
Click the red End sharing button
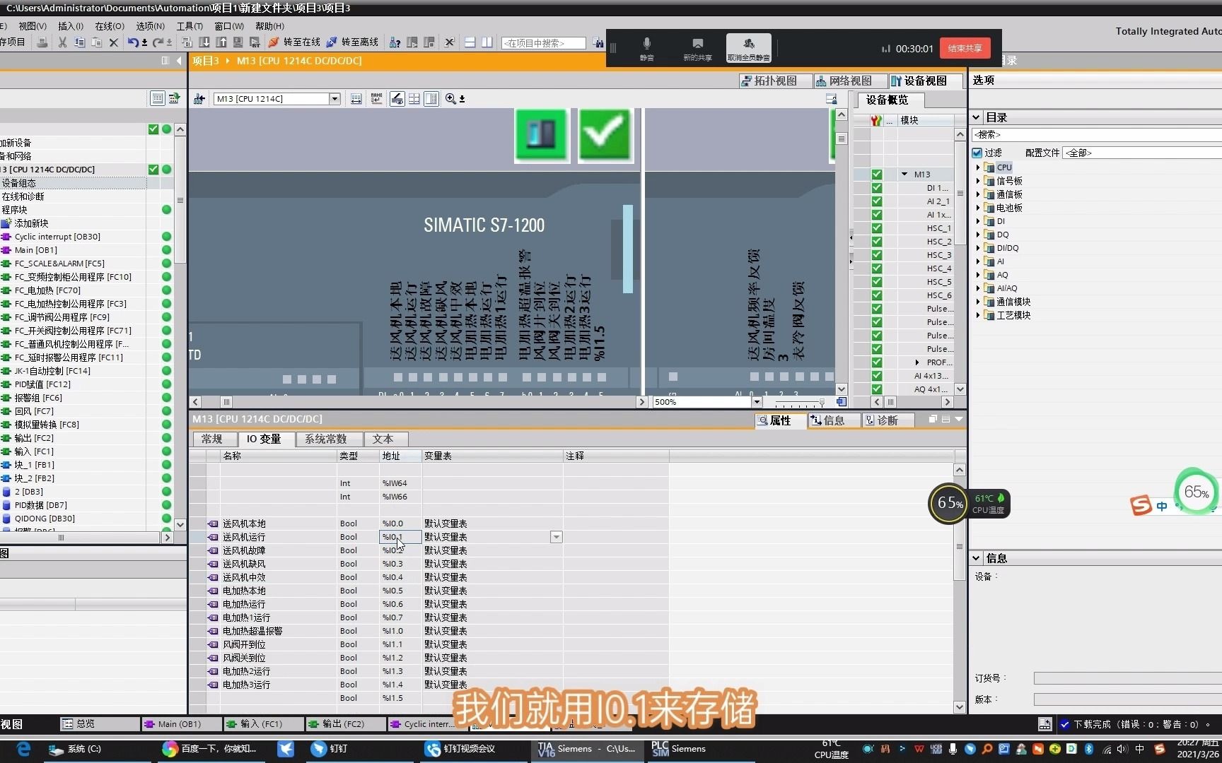click(x=965, y=48)
